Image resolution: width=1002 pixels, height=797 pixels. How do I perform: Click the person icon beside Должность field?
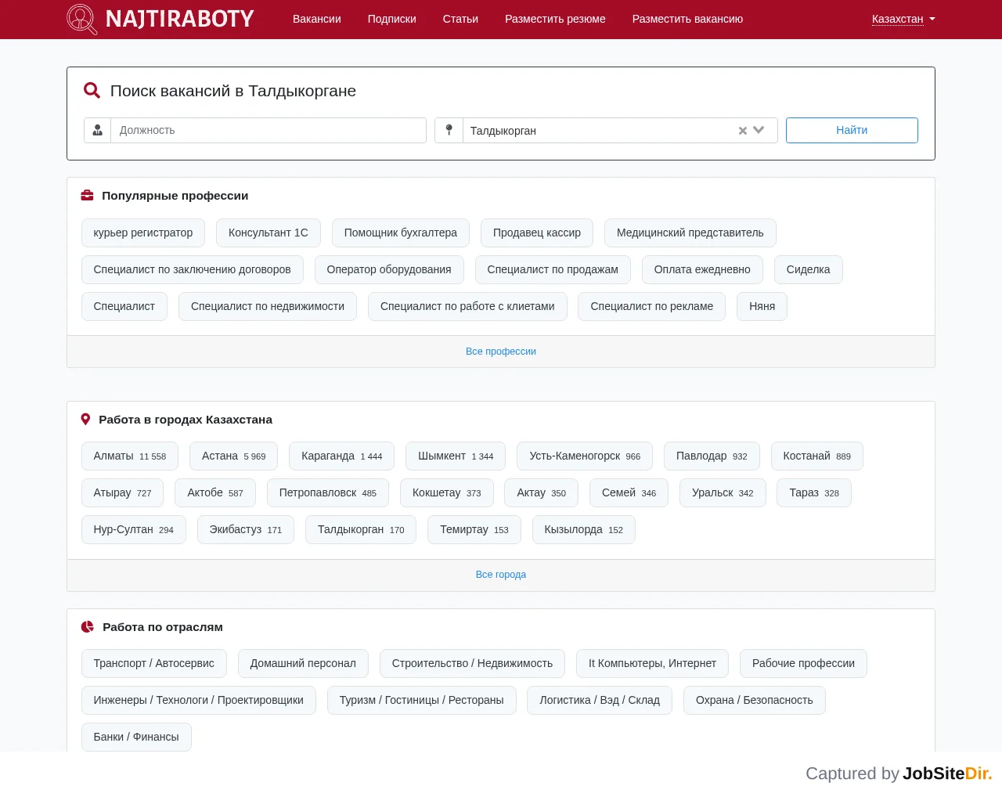point(98,131)
